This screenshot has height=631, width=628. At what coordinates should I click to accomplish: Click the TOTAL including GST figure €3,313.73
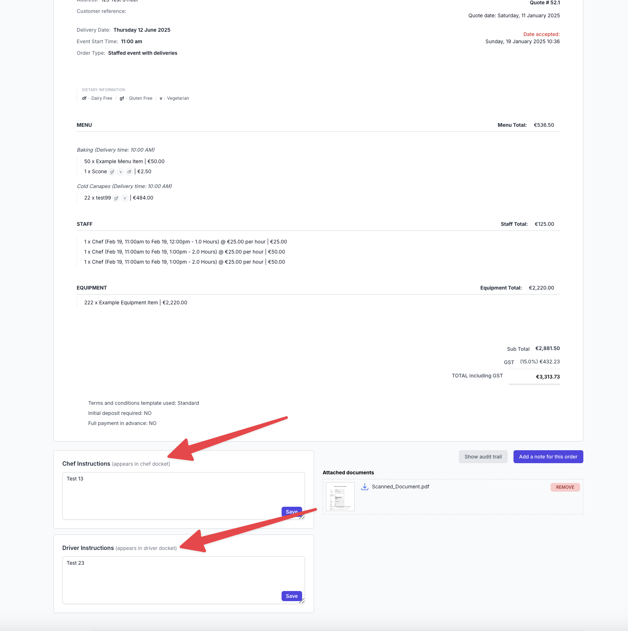coord(547,377)
